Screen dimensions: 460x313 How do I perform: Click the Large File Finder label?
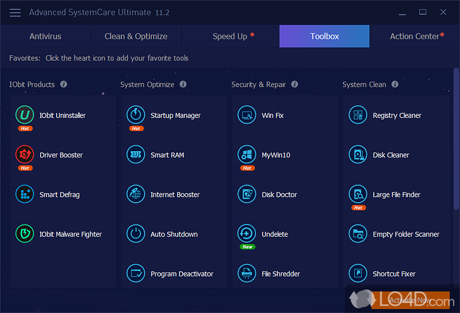point(396,195)
